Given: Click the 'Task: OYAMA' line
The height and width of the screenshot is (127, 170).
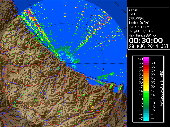Looking at the screenshot, I should (139, 23).
